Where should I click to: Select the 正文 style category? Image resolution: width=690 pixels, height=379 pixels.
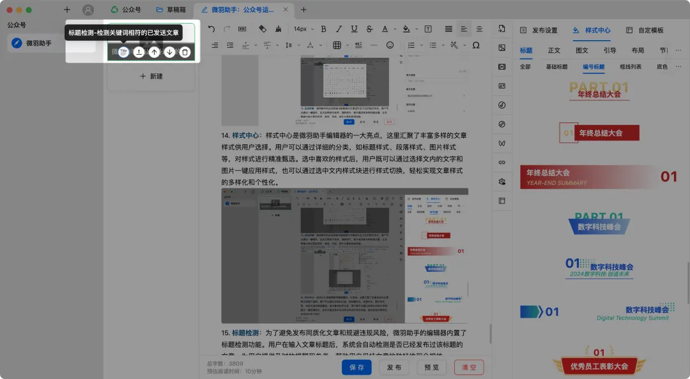click(554, 50)
